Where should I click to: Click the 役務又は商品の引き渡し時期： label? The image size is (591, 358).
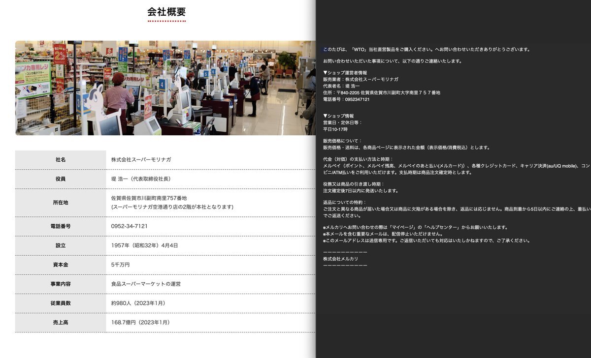pos(354,184)
